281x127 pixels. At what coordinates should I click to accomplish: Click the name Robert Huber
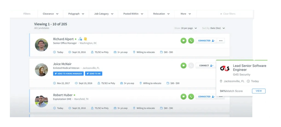[x=63, y=95]
